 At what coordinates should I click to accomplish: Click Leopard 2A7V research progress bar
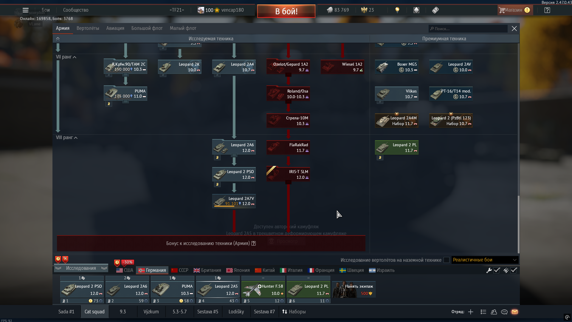click(224, 207)
